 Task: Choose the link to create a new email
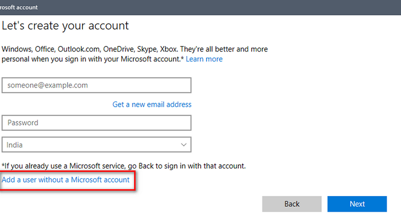(x=152, y=104)
